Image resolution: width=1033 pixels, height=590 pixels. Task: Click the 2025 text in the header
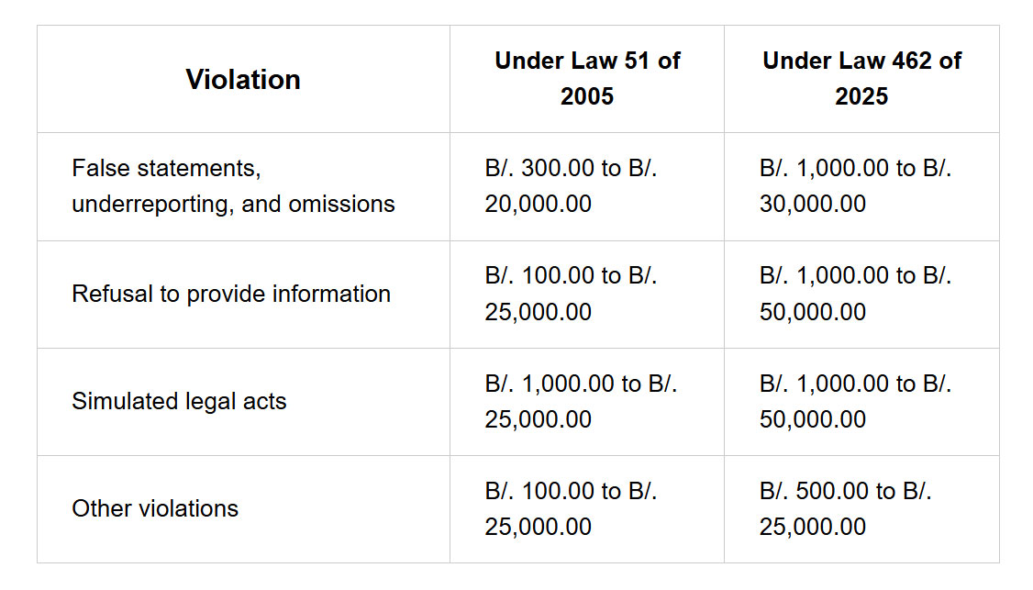click(861, 97)
